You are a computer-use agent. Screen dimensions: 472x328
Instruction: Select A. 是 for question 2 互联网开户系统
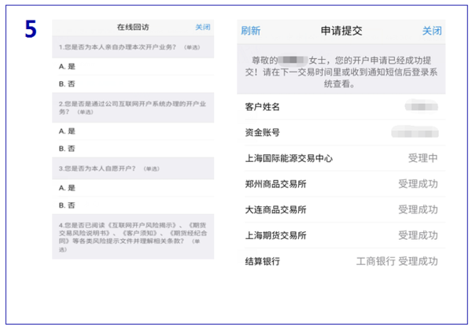coord(133,131)
